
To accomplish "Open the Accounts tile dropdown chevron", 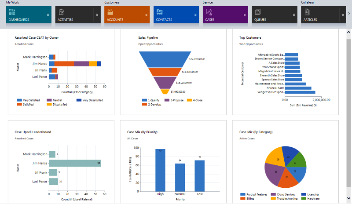I will click(x=146, y=15).
